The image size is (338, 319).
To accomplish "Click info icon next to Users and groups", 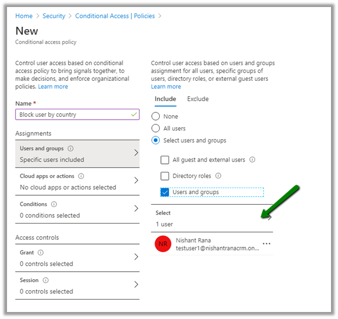I will [x=71, y=149].
